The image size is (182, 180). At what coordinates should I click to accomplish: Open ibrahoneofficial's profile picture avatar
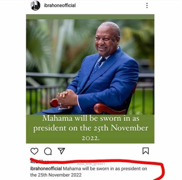(35, 6)
